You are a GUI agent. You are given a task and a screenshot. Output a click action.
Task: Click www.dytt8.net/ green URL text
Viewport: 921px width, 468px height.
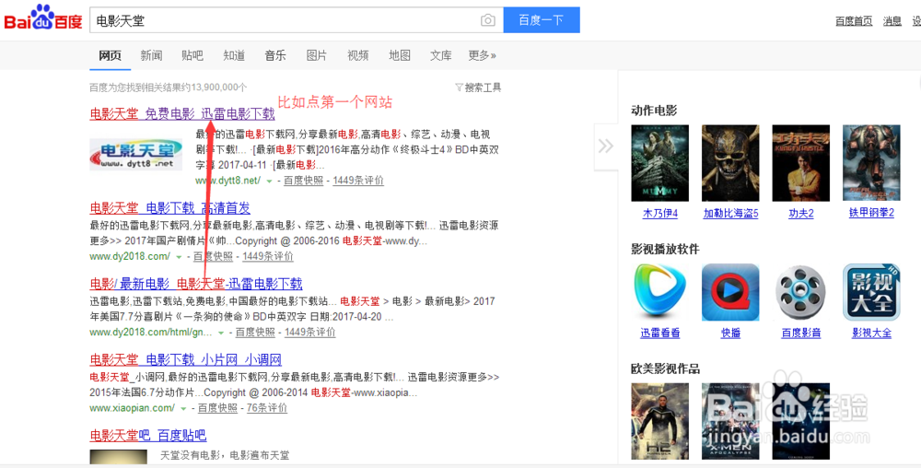(227, 181)
